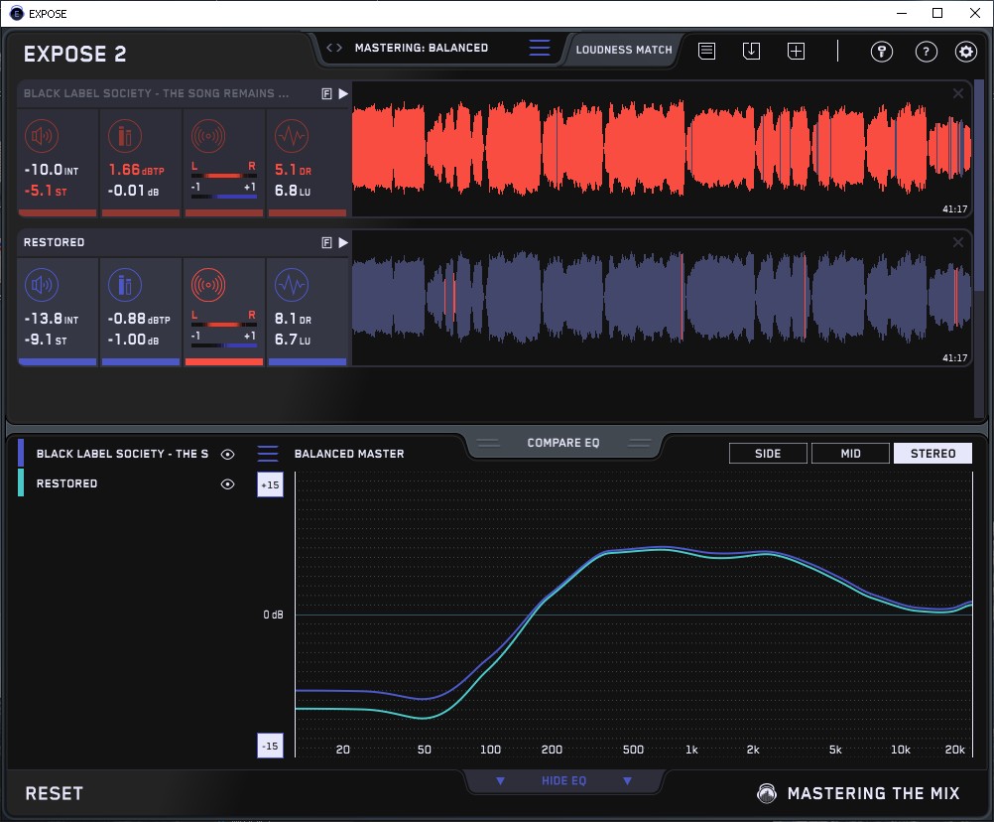Toggle visibility of Restored EQ curve

tap(227, 484)
